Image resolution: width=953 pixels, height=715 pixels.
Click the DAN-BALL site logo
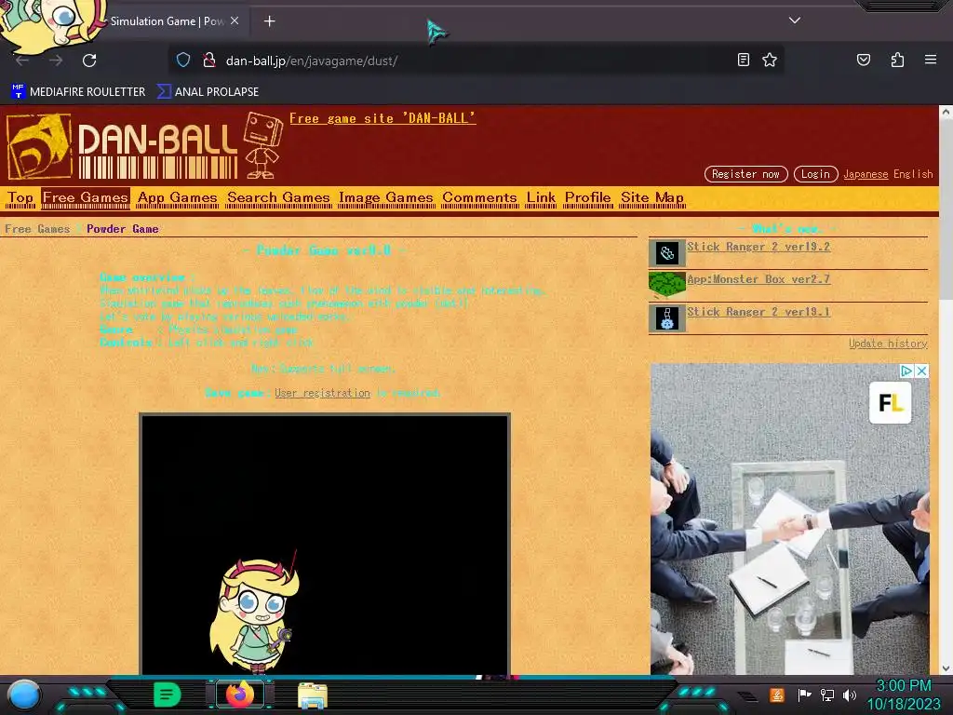coord(122,146)
